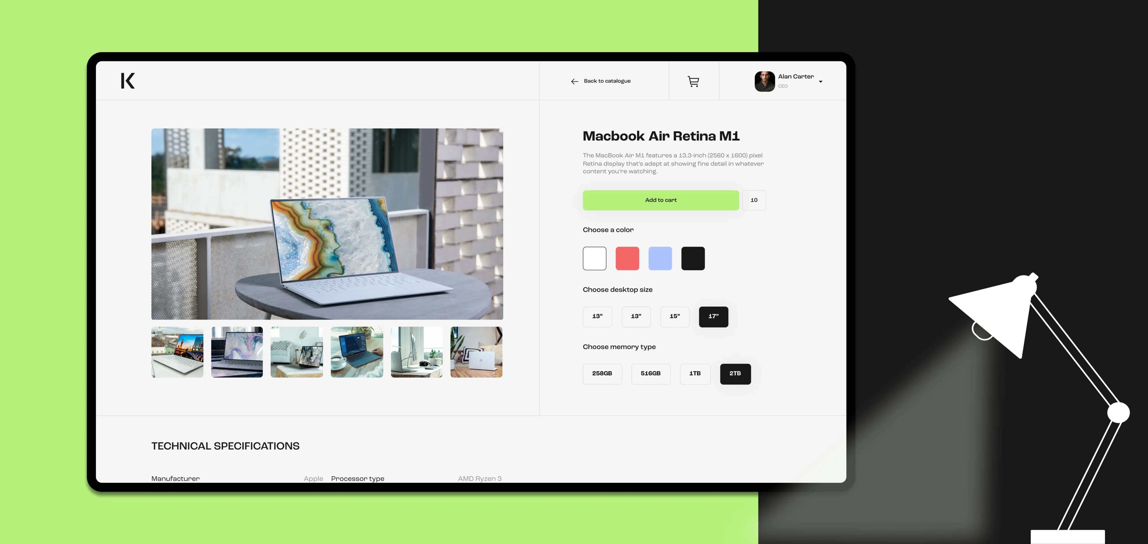
Task: Click the quantity field showing 10
Action: [754, 200]
